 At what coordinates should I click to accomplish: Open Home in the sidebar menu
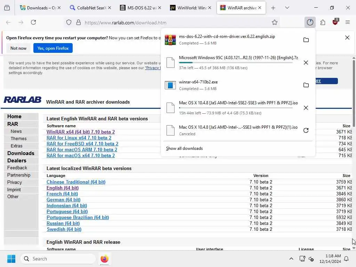(x=14, y=116)
